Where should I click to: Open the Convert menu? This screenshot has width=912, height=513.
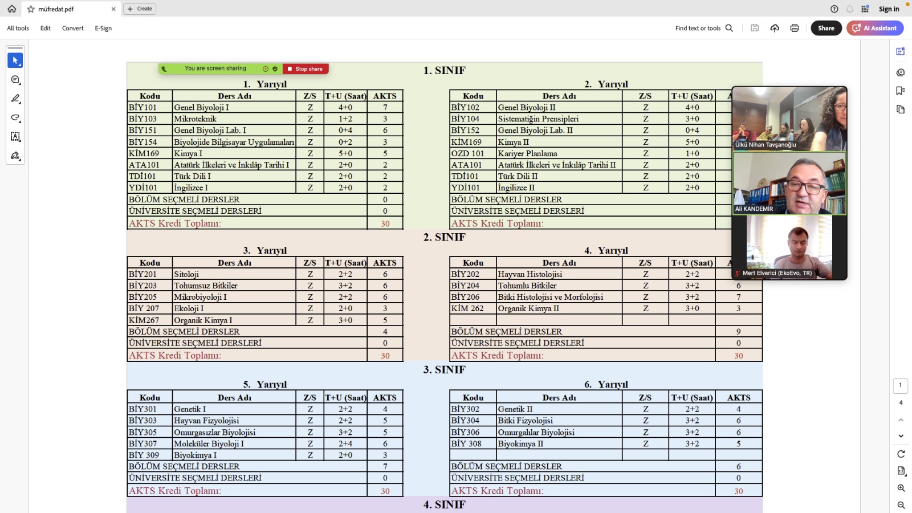pos(73,28)
